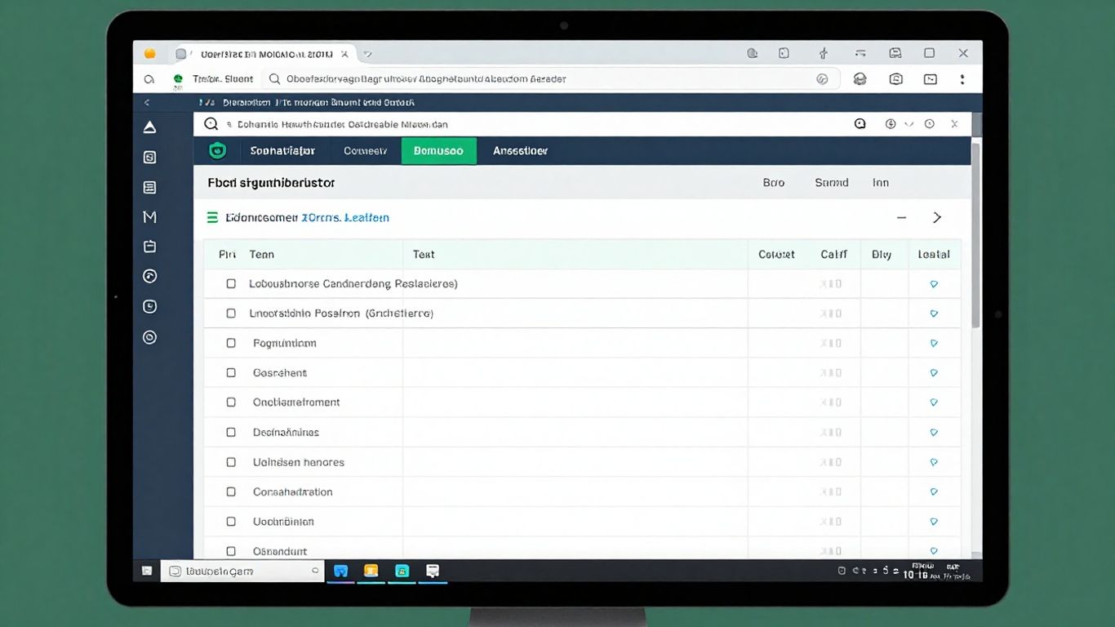Screen dimensions: 1115x627
Task: Close the inner search bar with X
Action: point(954,124)
